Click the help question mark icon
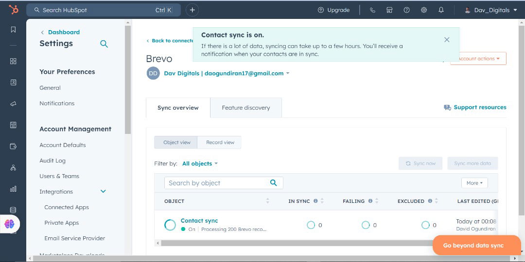Screen dimensions: 525x262 (407, 10)
